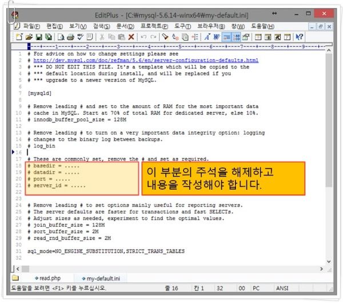Click the Help pointer question mark icon
Image resolution: width=343 pixels, height=303 pixels.
tap(299, 37)
